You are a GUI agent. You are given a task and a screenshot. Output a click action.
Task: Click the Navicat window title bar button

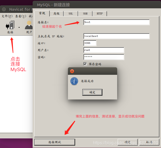click(4, 9)
